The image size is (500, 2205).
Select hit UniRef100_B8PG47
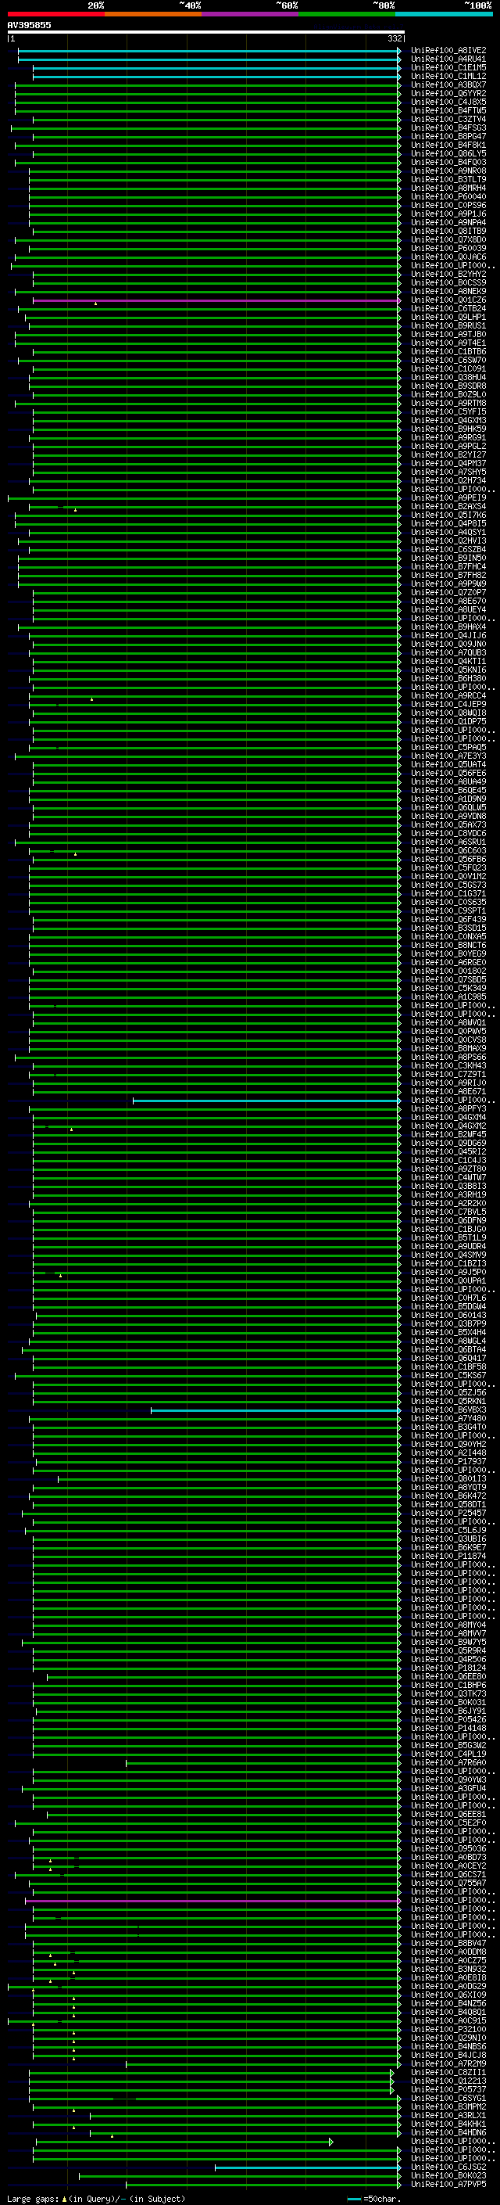coord(448,136)
